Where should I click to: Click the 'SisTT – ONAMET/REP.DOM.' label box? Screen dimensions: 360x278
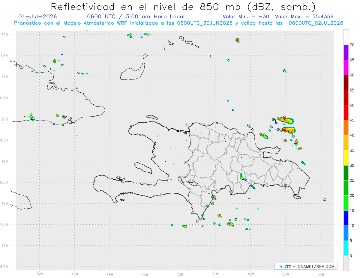306,266
